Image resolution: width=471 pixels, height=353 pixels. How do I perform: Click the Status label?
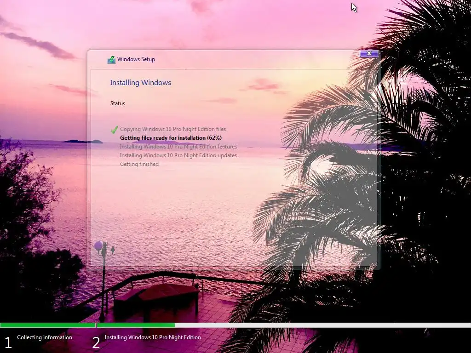(x=117, y=103)
